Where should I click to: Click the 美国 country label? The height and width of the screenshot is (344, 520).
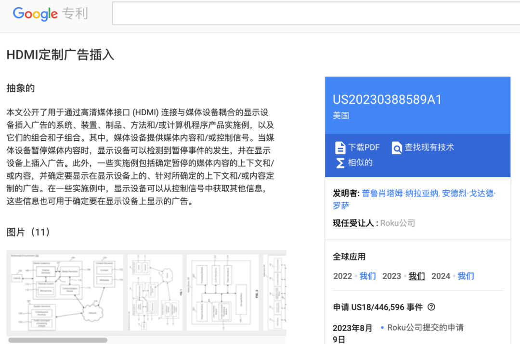341,116
